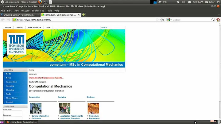Image resolution: width=221 pixels, height=124 pixels.
Task: Switch workspace in bottom panel switcher
Action: [x=213, y=121]
